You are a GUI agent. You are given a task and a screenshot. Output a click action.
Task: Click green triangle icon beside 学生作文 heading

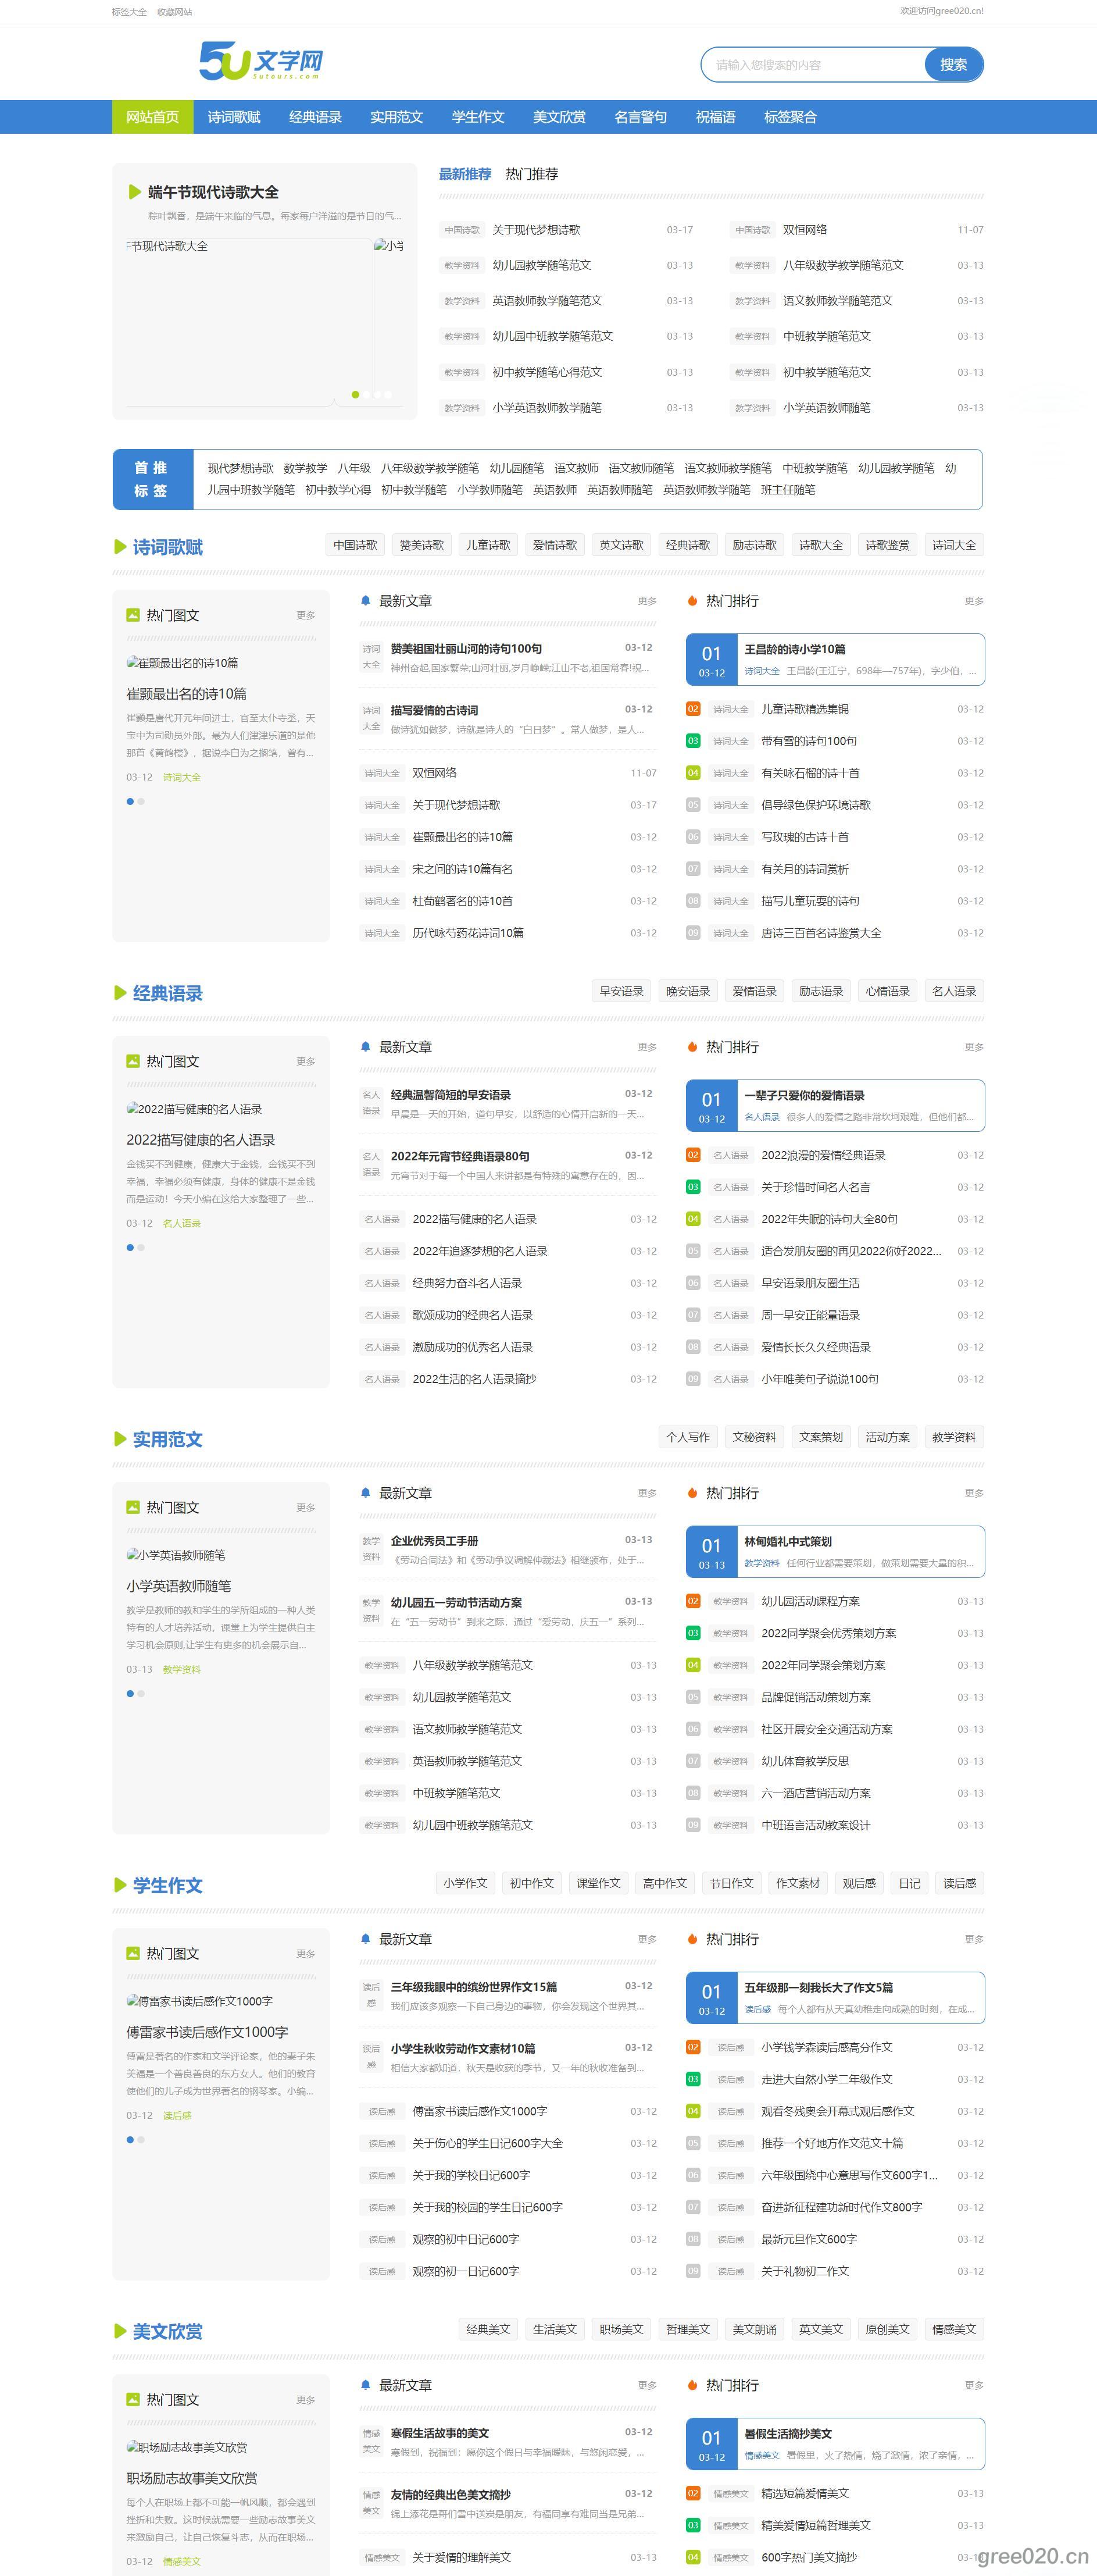click(120, 1885)
